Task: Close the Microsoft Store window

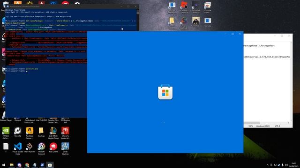Action: (240, 34)
